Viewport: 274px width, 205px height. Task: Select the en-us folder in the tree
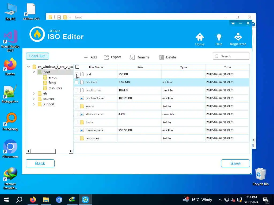[53, 77]
